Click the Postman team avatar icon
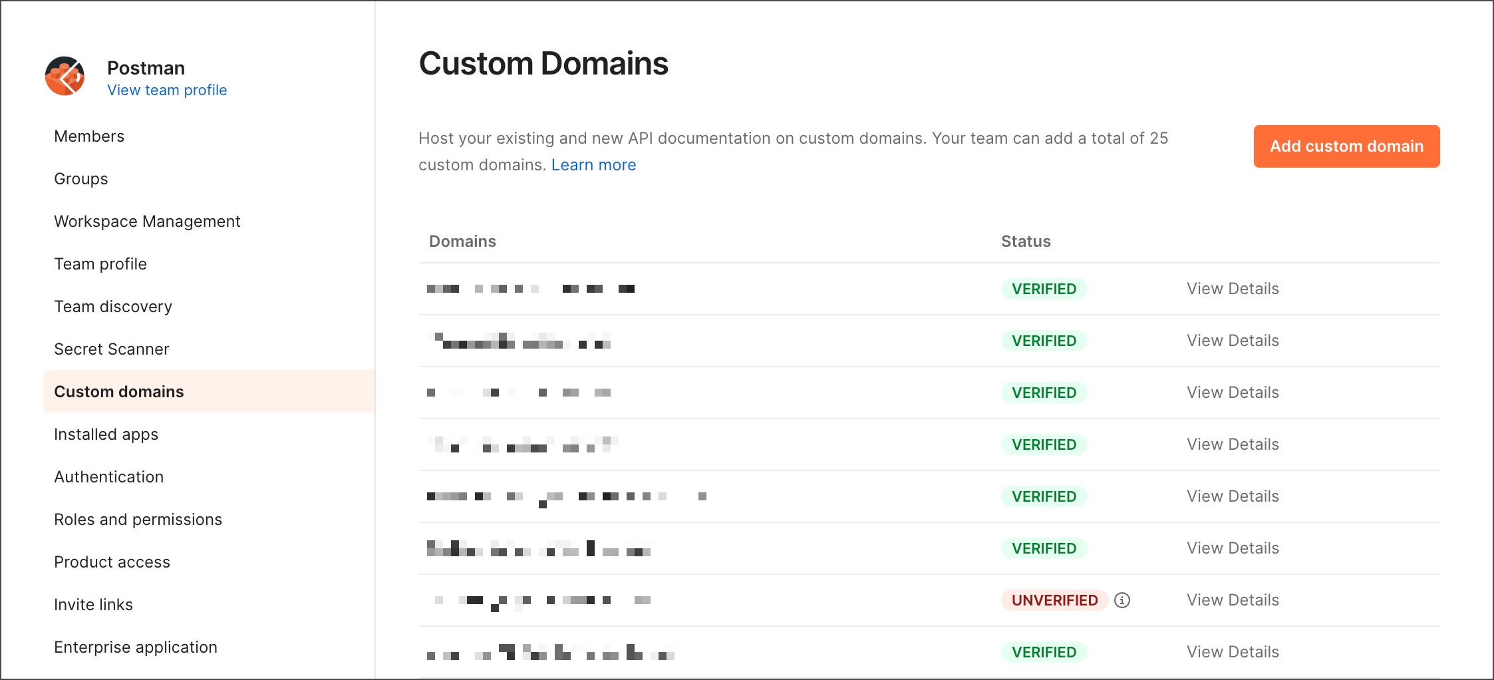The image size is (1494, 680). (x=65, y=76)
